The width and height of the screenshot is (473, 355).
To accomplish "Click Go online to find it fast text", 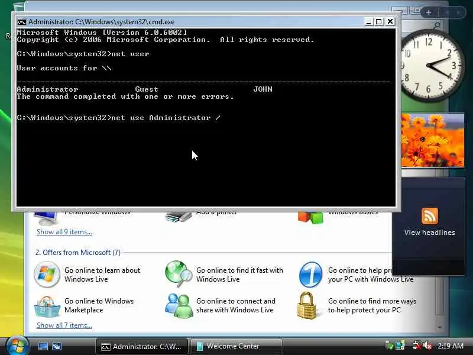I will click(x=239, y=275).
